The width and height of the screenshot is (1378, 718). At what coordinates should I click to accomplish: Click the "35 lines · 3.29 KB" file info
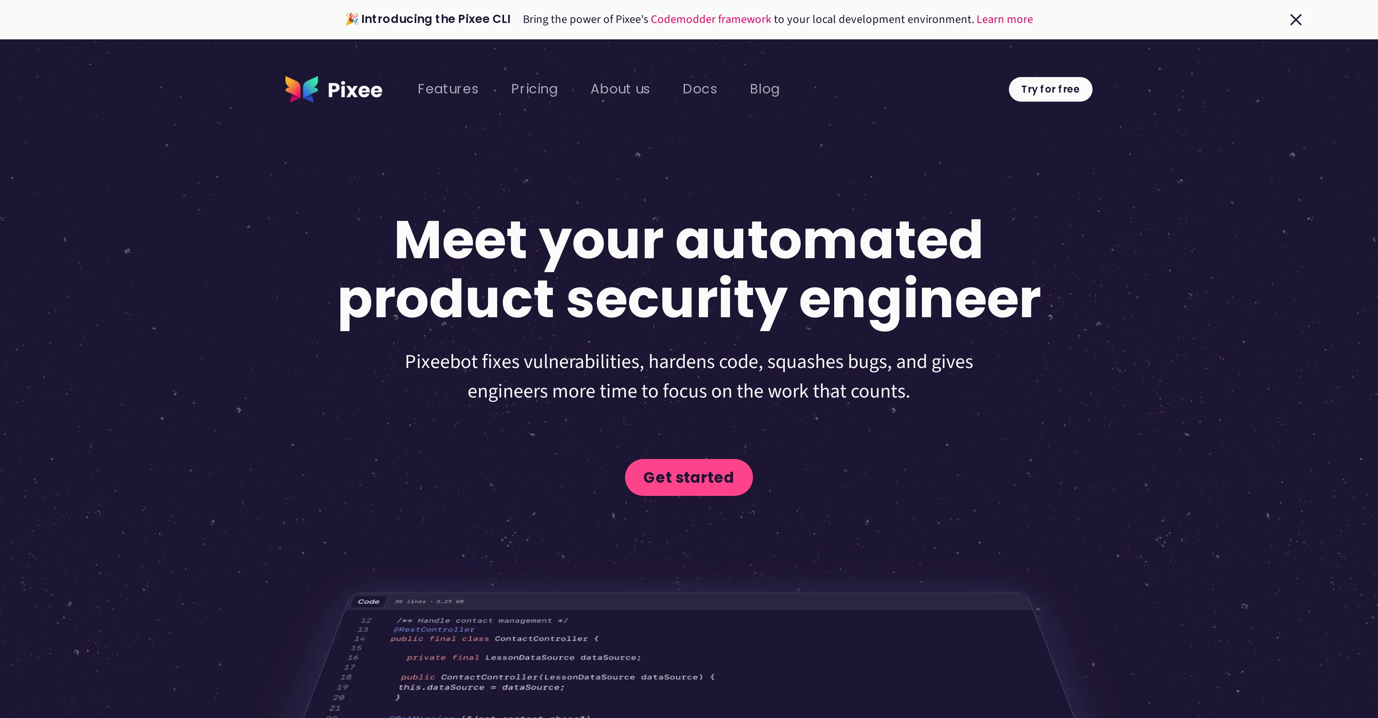(429, 602)
